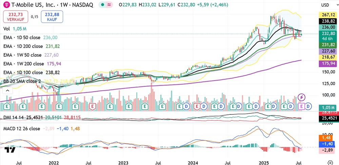Open symbol search via T-Mobile US, Inc. title

(x=52, y=5)
